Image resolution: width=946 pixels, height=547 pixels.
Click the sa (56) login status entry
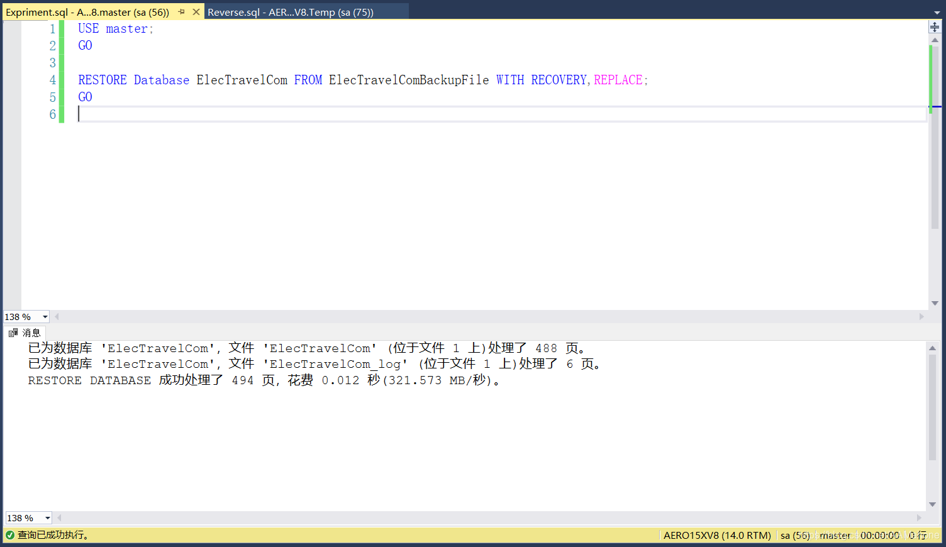pyautogui.click(x=795, y=536)
